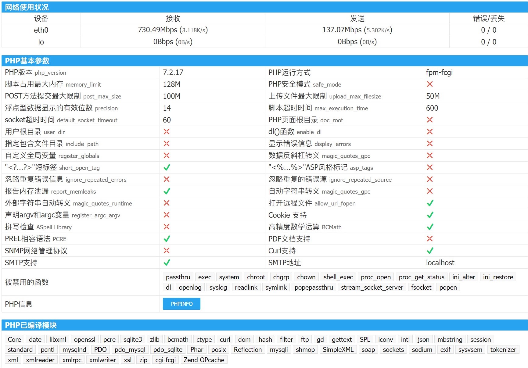Click the blue PHPINFO button

coord(181,304)
